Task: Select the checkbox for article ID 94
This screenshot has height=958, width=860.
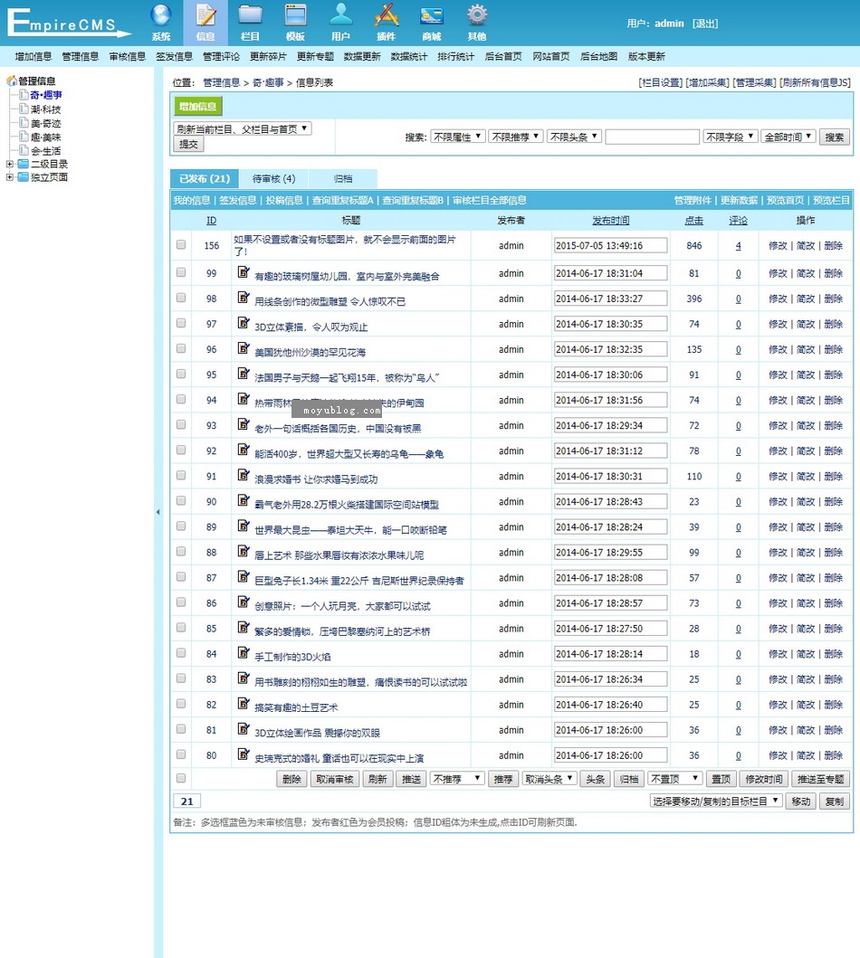Action: [181, 399]
